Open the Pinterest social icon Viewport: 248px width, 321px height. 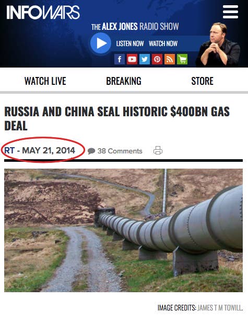pos(157,59)
